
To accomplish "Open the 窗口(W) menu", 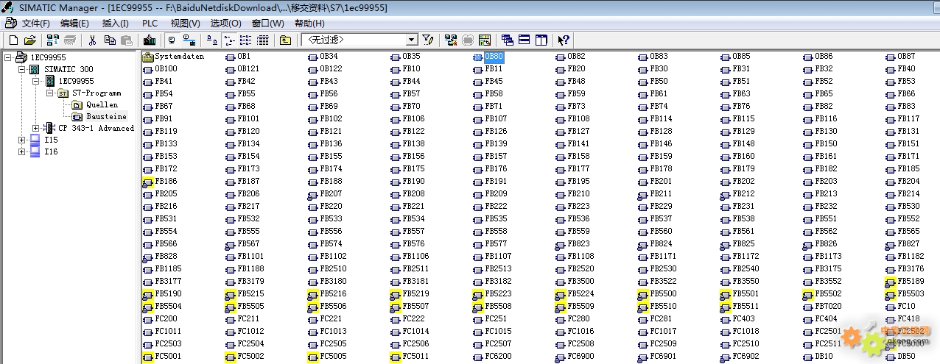I will click(x=267, y=24).
